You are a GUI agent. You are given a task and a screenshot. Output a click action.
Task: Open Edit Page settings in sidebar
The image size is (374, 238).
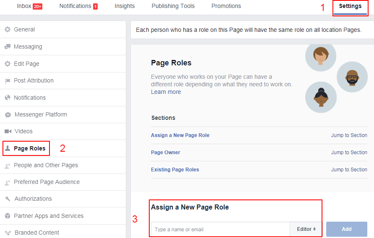[x=26, y=64]
